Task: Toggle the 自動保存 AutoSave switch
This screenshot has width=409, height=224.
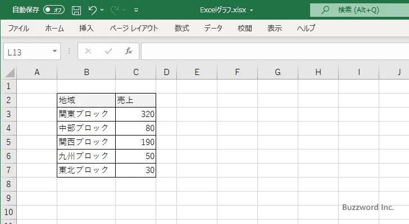Action: pos(54,10)
